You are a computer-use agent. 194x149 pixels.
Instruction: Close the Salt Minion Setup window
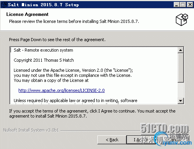point(190,5)
